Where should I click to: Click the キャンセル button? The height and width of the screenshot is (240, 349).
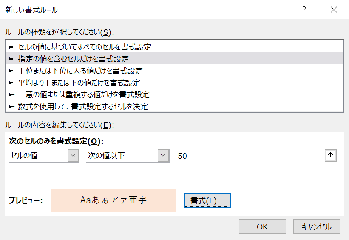317,226
